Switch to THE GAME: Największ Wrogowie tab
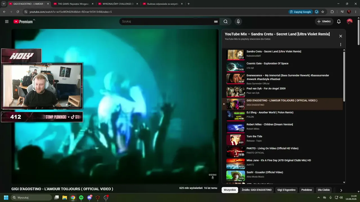 click(73, 4)
